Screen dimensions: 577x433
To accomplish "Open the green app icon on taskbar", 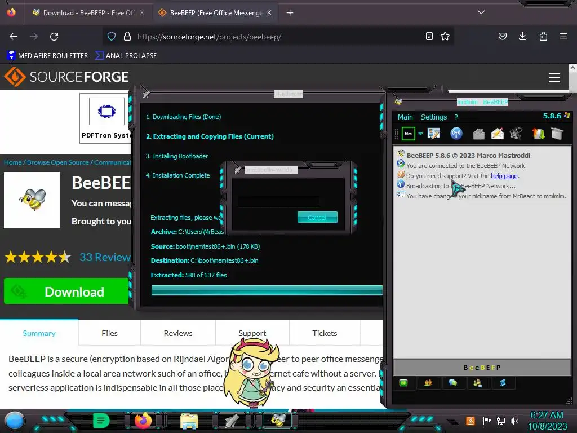I will coord(101,421).
